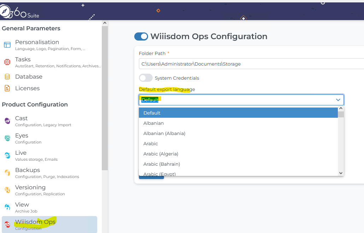Screen dimensions: 364x233
Task: Disable the Wiiisdom Ops Configuration toggle
Action: (x=141, y=37)
